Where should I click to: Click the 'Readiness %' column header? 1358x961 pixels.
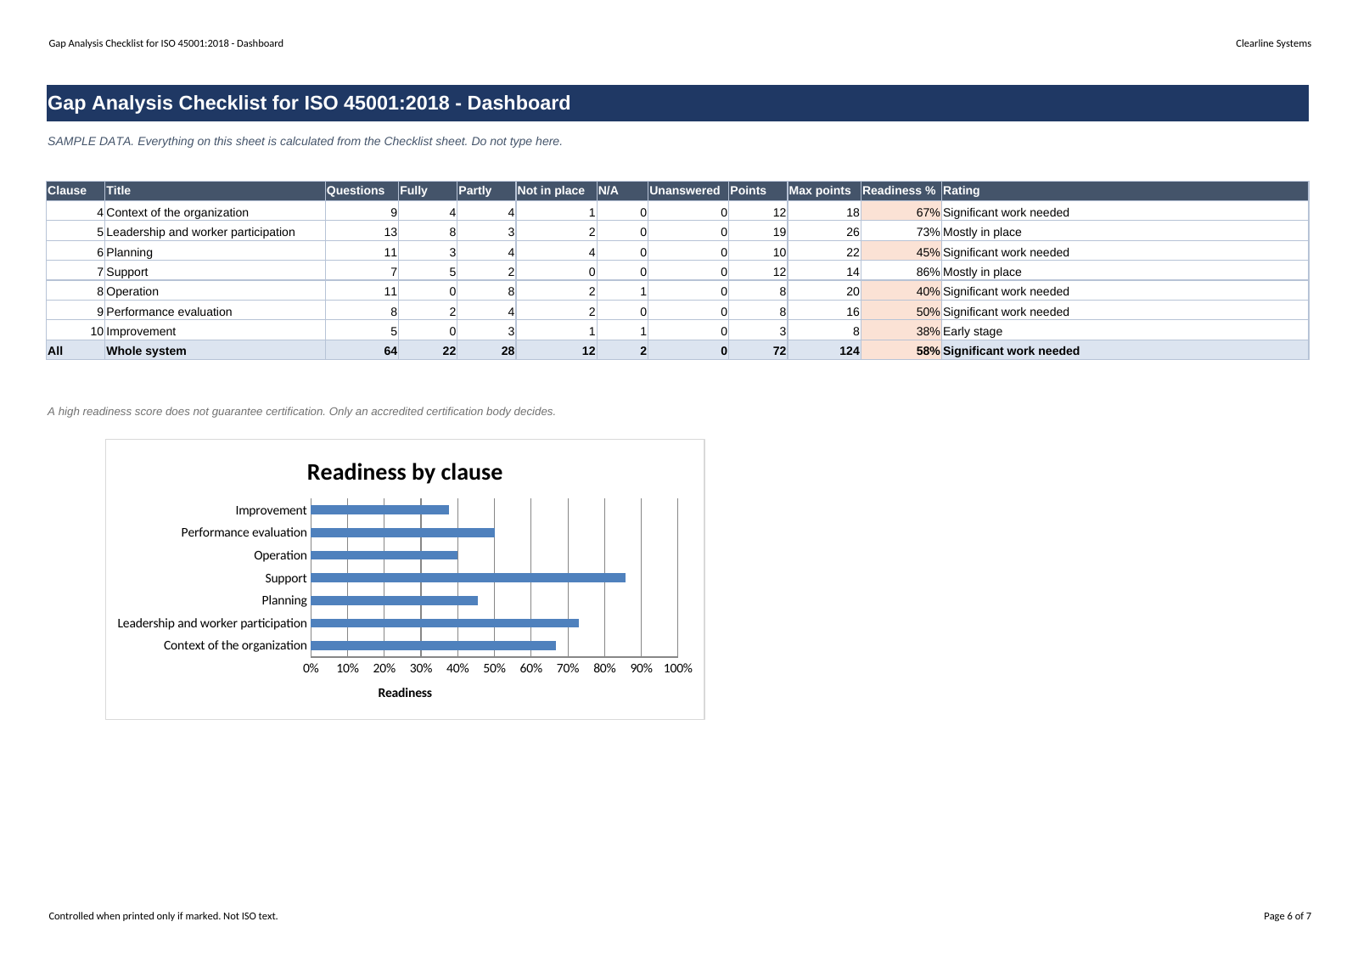click(901, 190)
